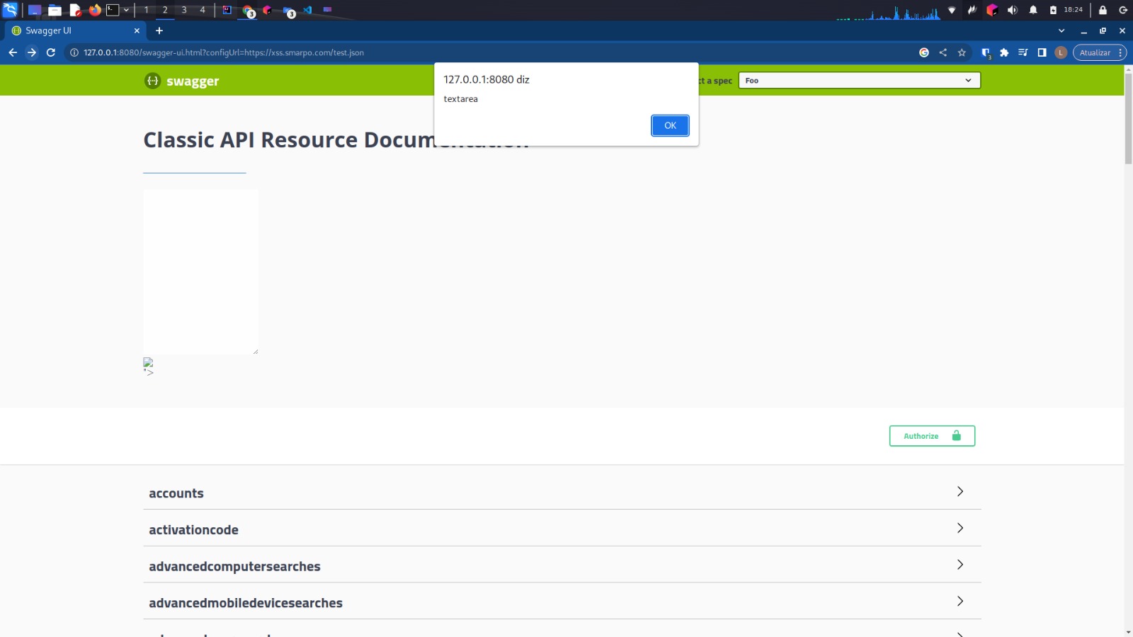Open the Chrome tab search chevron
This screenshot has height=637, width=1133.
point(1061,31)
